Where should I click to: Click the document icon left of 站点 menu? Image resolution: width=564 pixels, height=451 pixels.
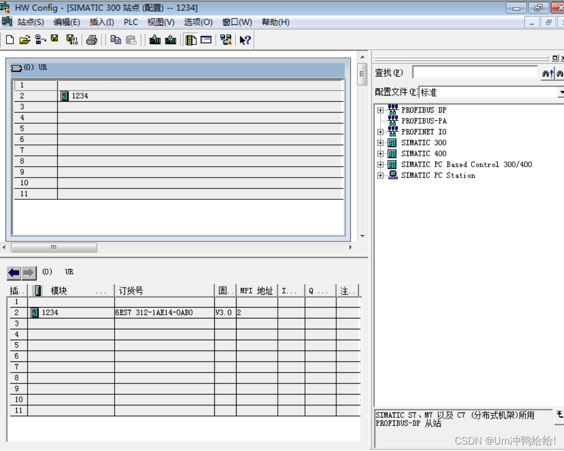coord(7,21)
